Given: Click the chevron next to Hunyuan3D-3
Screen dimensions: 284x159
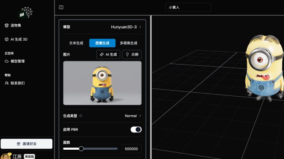Looking at the screenshot, I should click(x=140, y=27).
